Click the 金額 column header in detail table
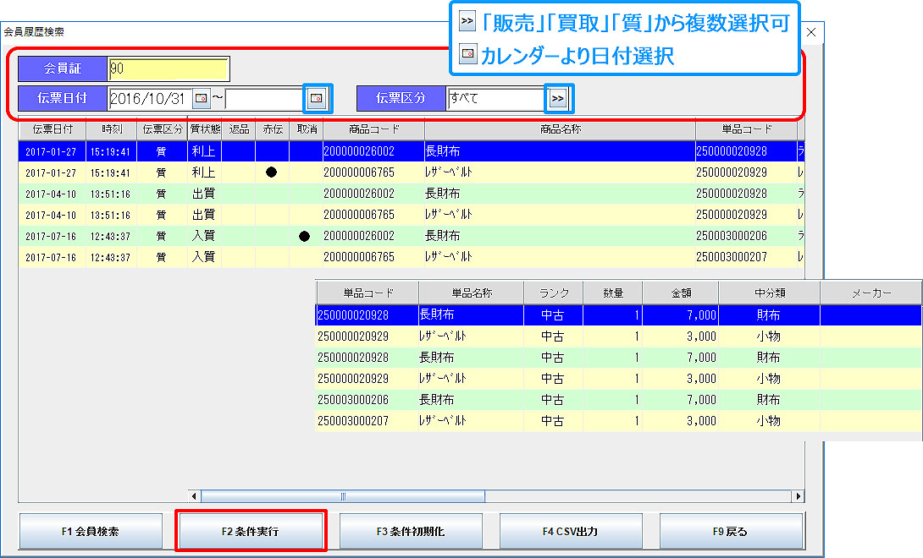The width and height of the screenshot is (923, 558). coord(680,293)
